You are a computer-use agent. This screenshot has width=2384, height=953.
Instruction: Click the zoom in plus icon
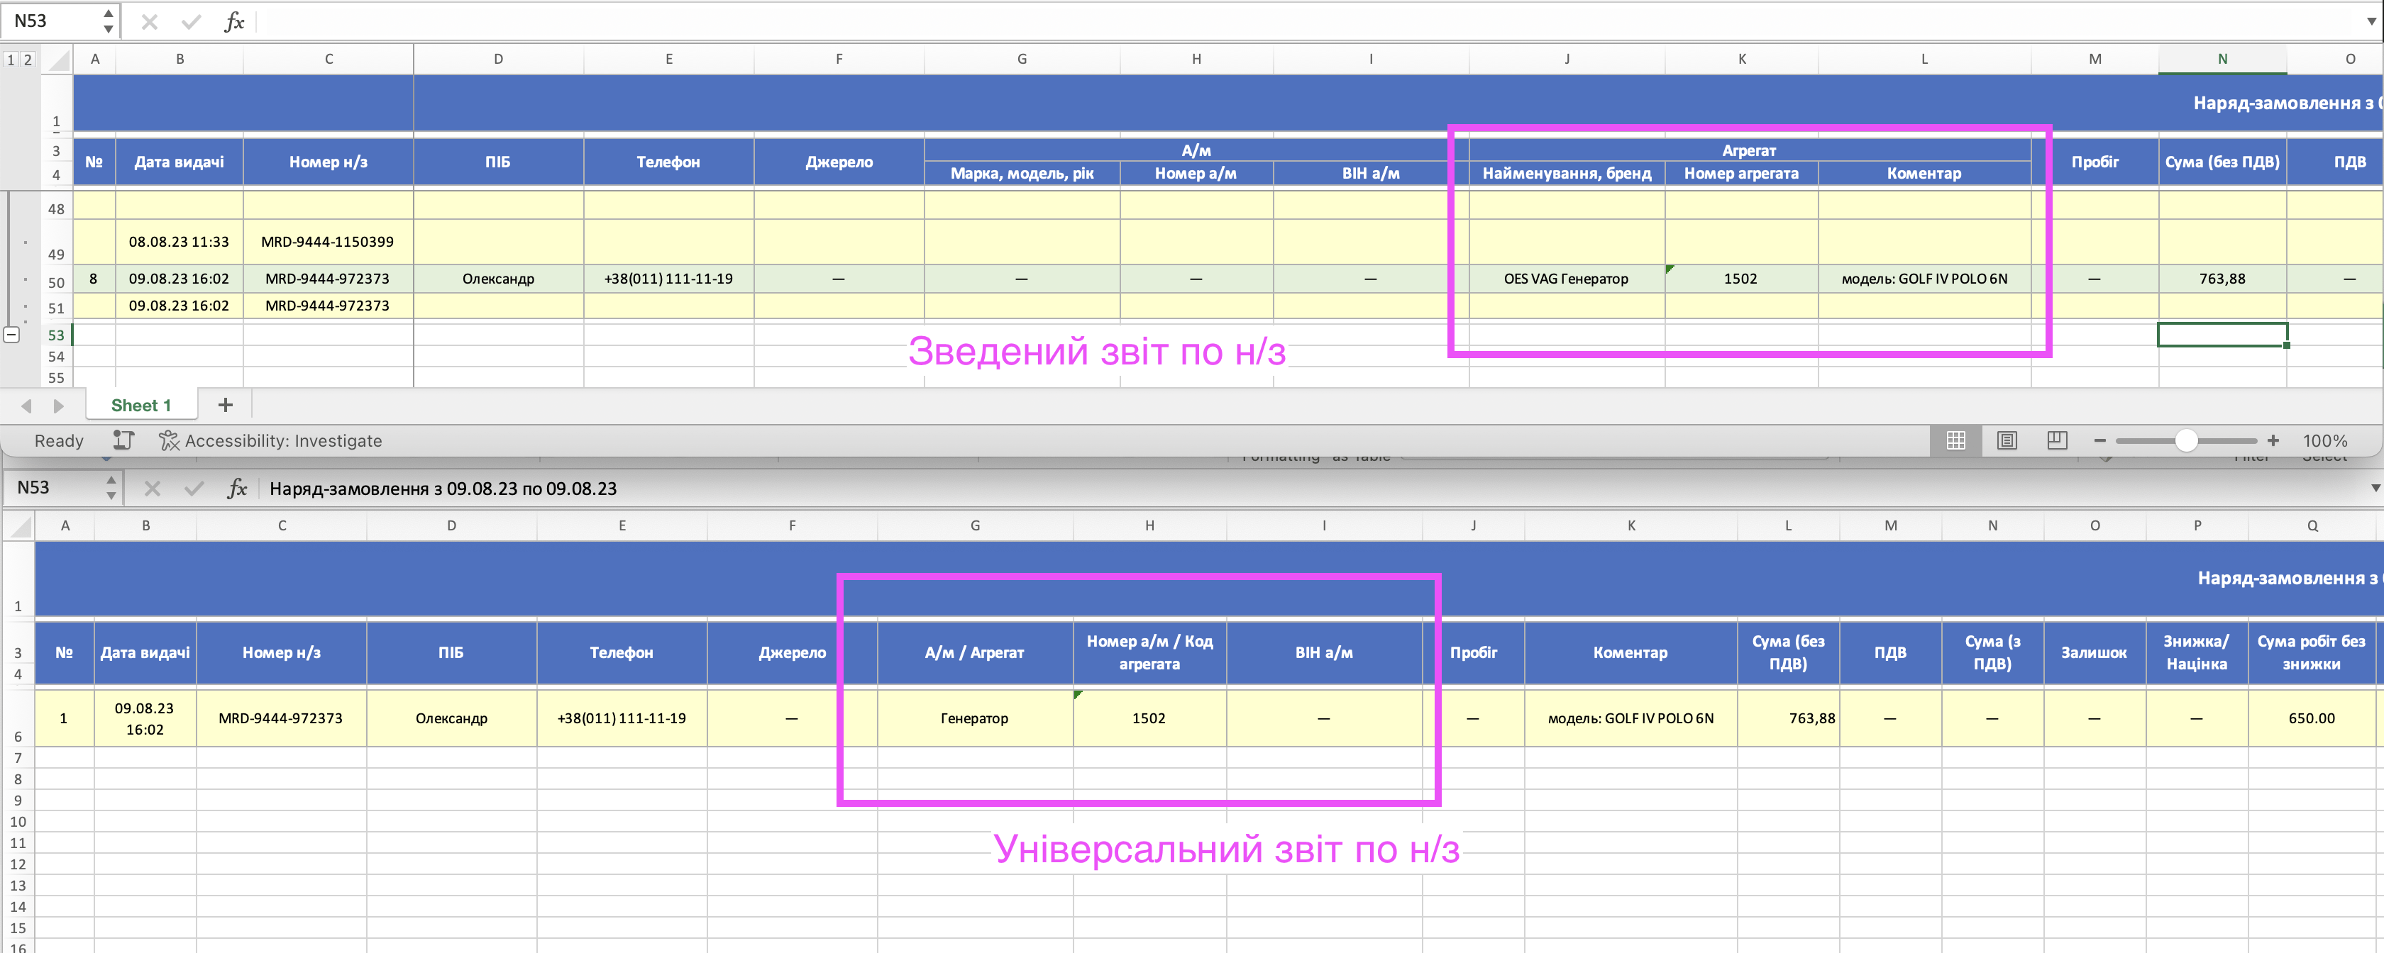coord(2273,440)
